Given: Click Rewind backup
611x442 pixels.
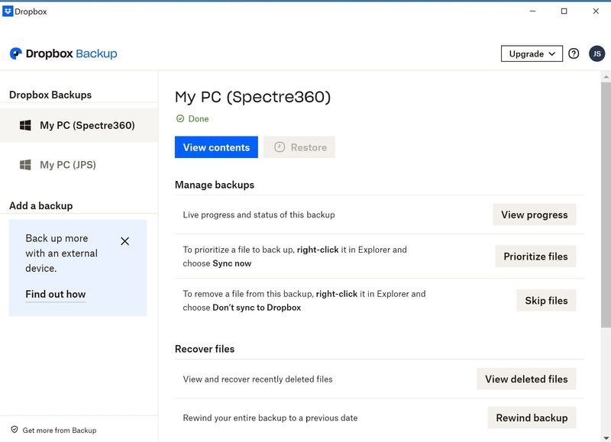Looking at the screenshot, I should coord(532,418).
